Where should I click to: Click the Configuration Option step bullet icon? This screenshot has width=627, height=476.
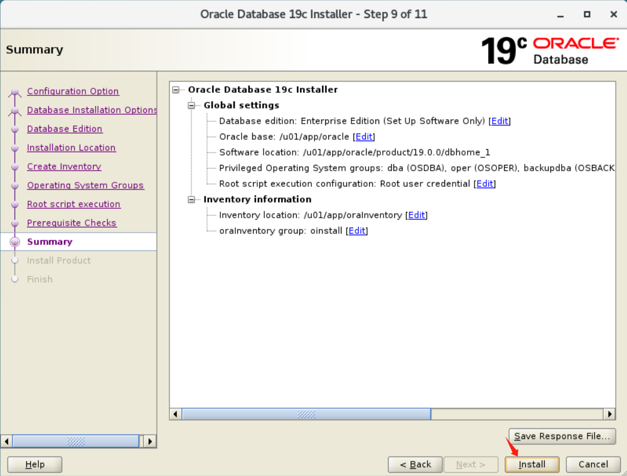[x=15, y=92]
